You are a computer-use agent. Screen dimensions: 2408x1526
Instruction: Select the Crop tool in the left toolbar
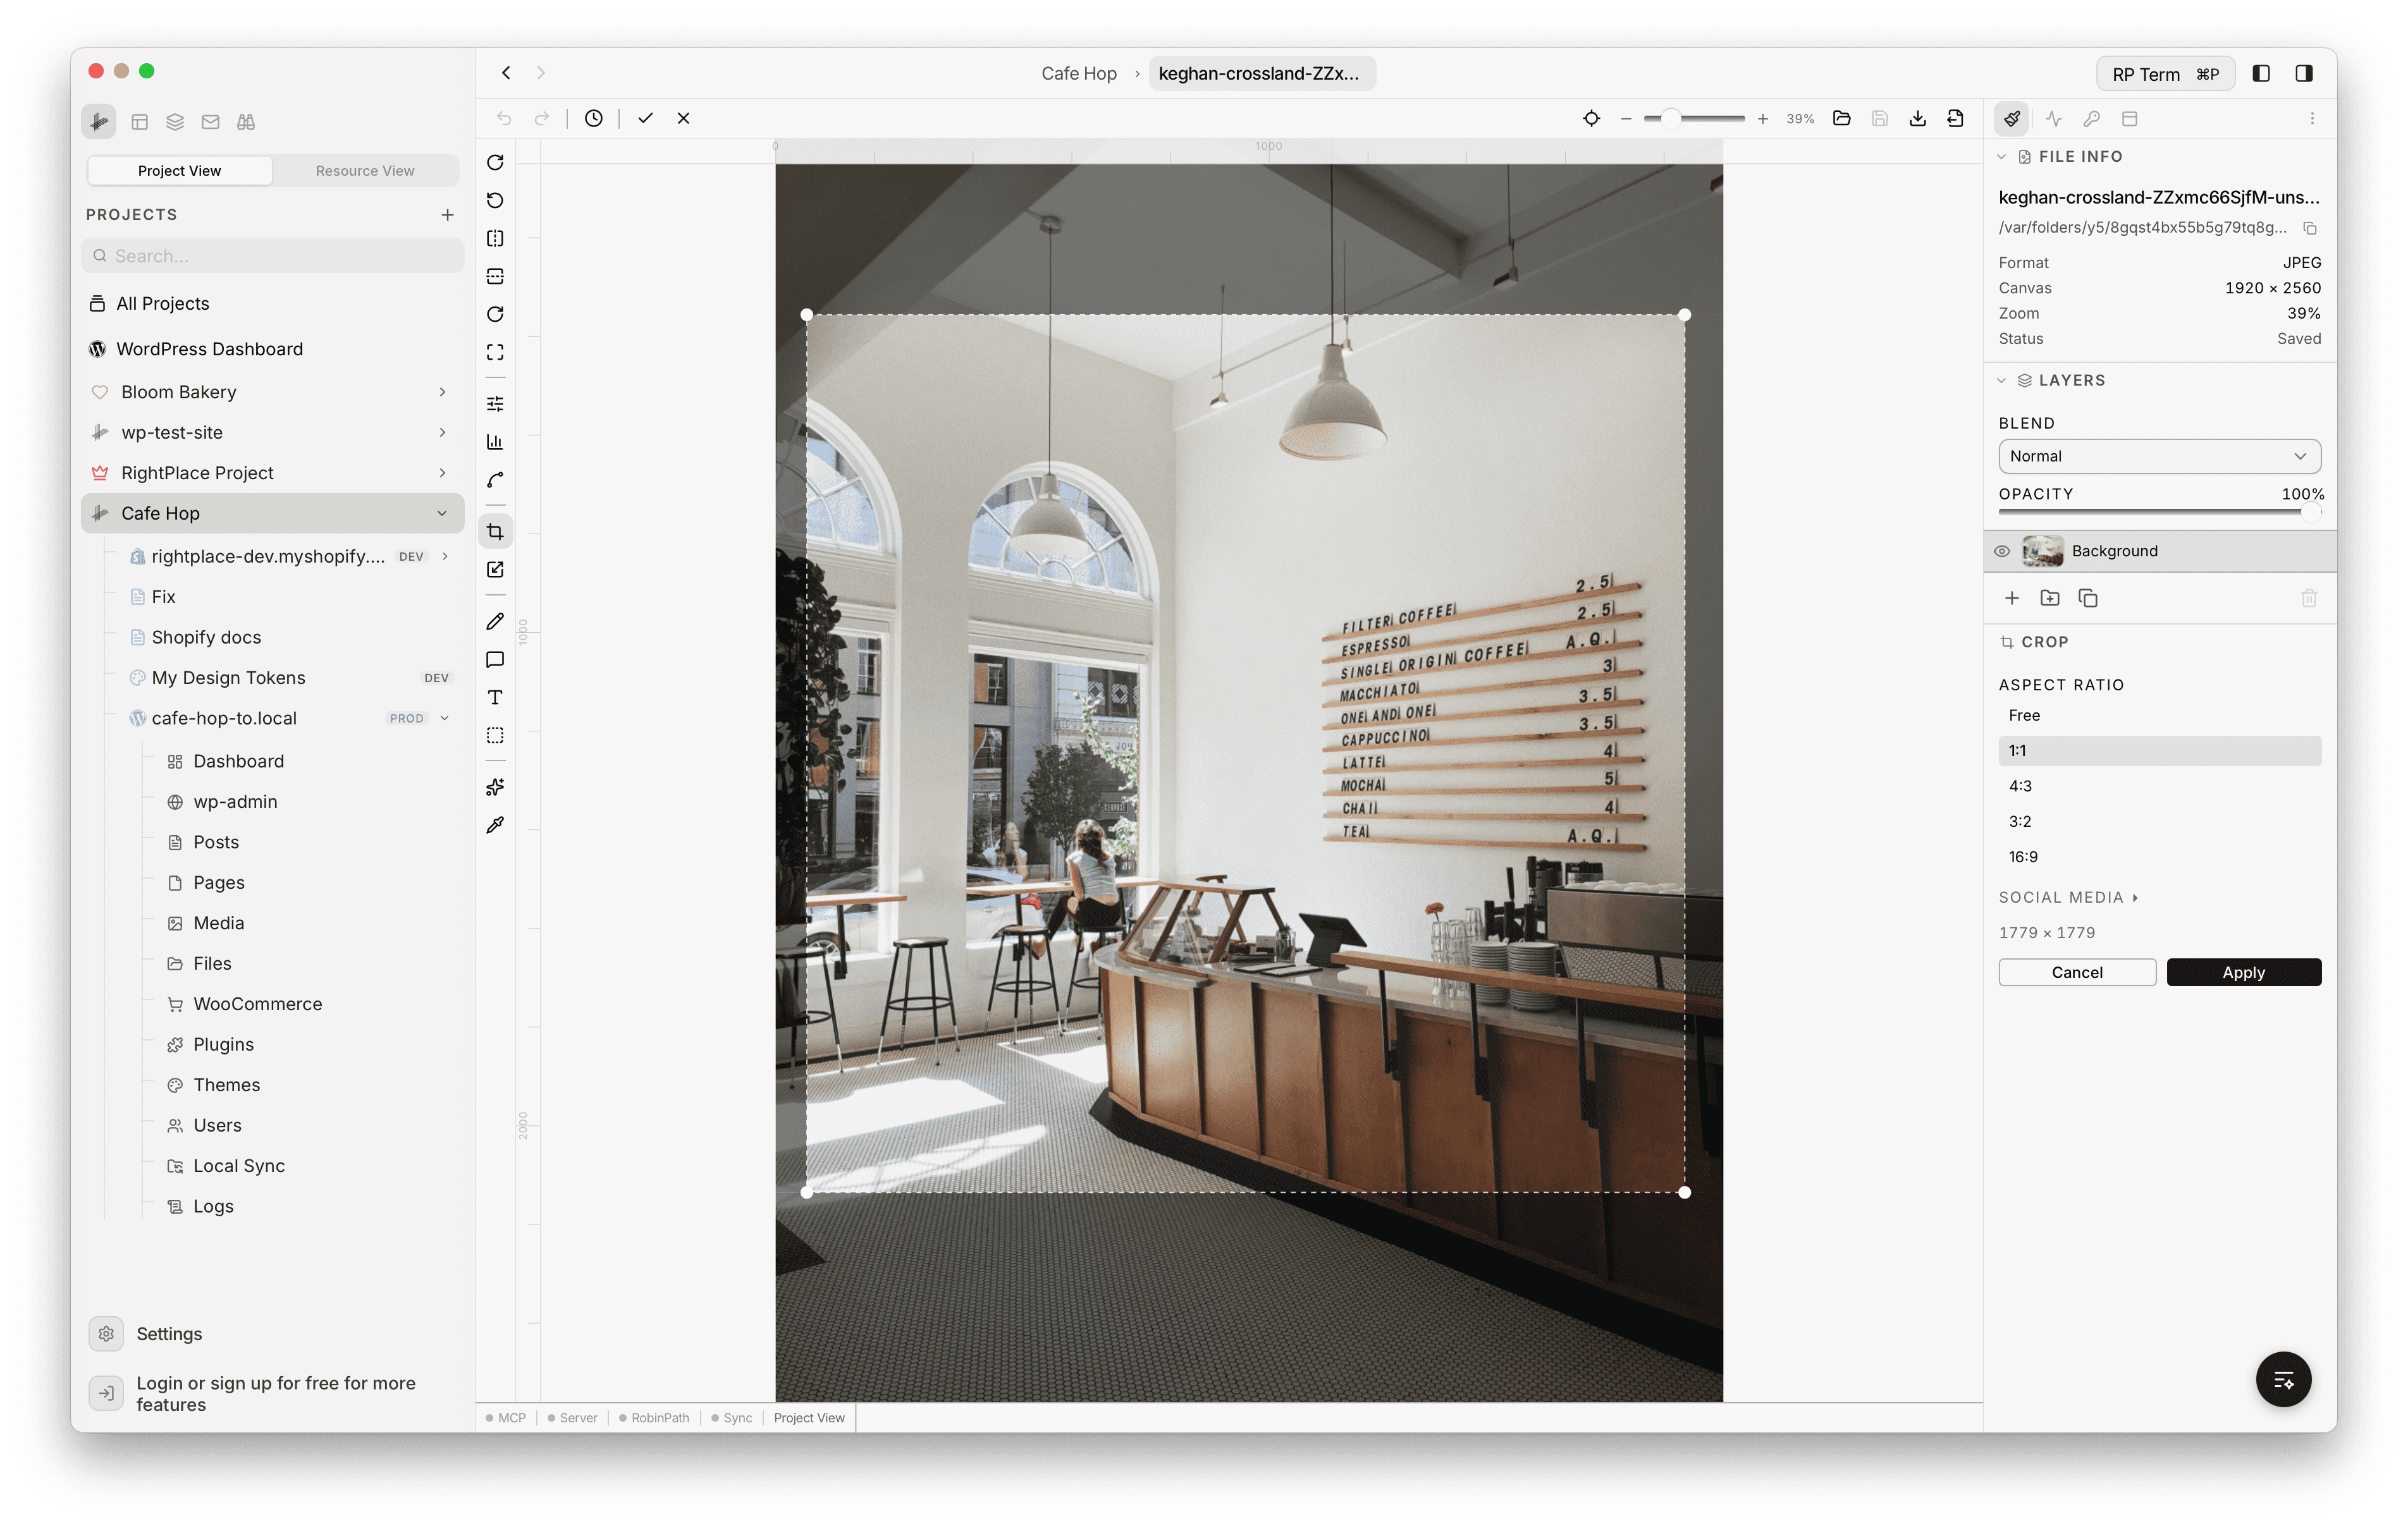(495, 531)
